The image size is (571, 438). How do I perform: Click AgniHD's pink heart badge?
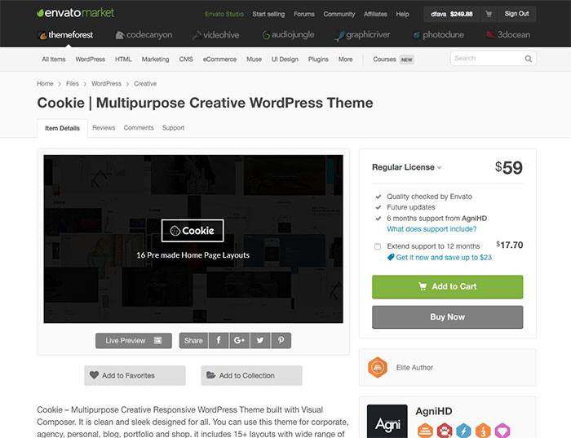pos(502,431)
